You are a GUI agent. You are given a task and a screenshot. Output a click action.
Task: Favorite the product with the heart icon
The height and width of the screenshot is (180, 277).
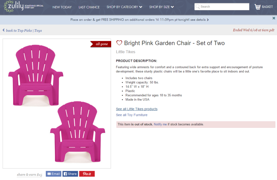point(119,43)
